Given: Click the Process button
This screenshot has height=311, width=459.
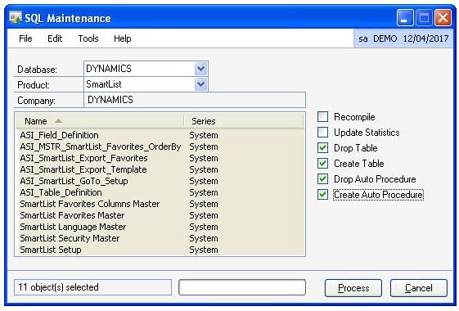Looking at the screenshot, I should [353, 288].
